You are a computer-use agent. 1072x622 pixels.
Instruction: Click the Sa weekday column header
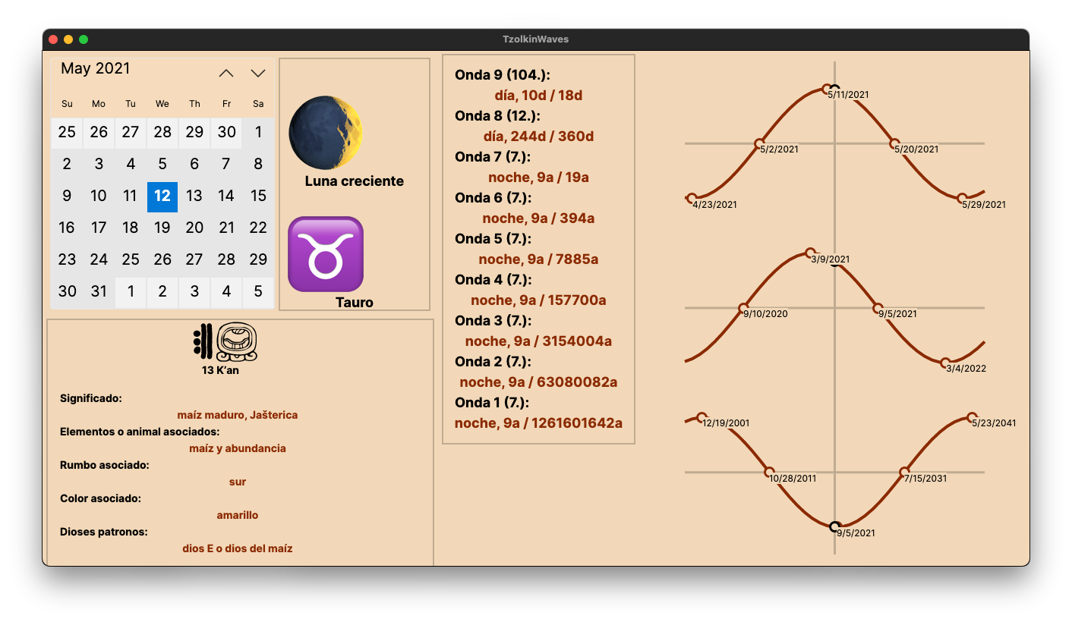click(x=258, y=104)
